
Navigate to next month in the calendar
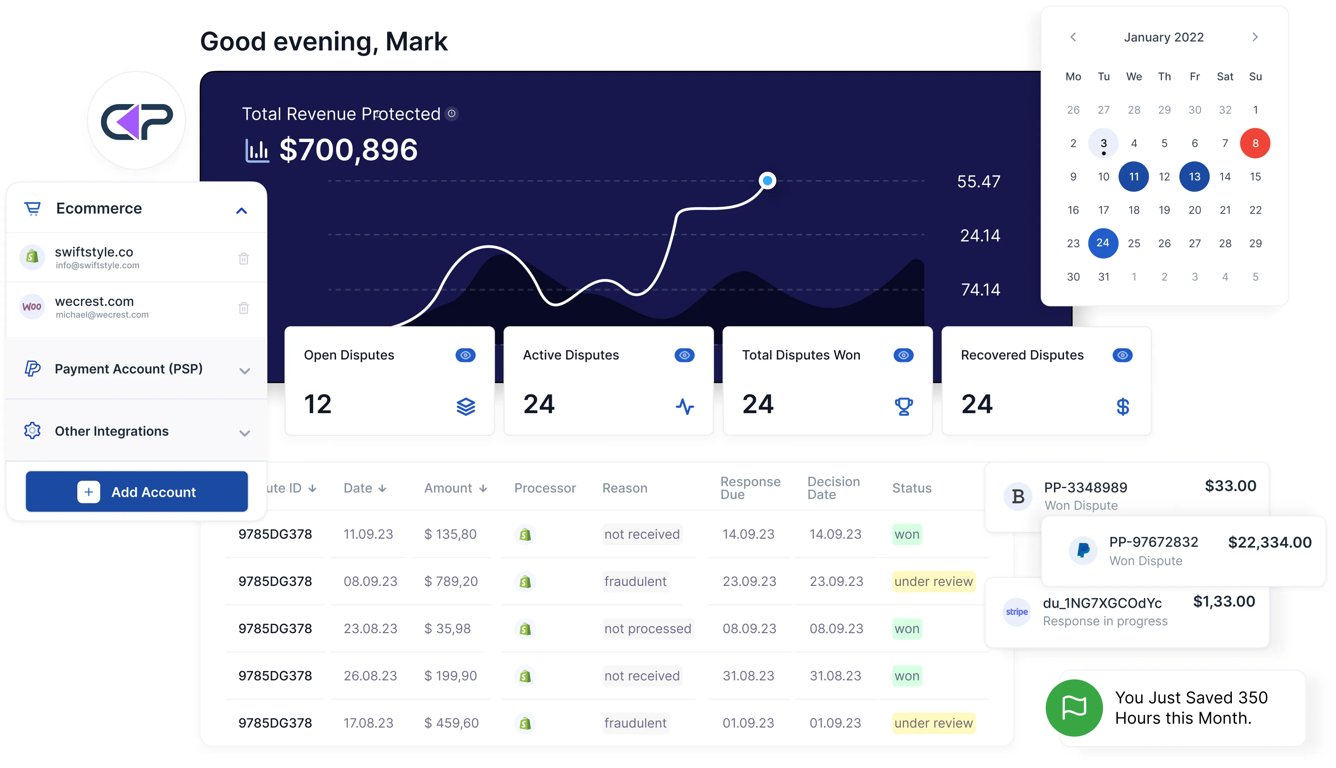[x=1255, y=37]
